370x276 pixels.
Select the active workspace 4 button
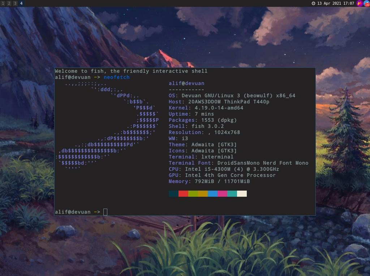coord(21,3)
